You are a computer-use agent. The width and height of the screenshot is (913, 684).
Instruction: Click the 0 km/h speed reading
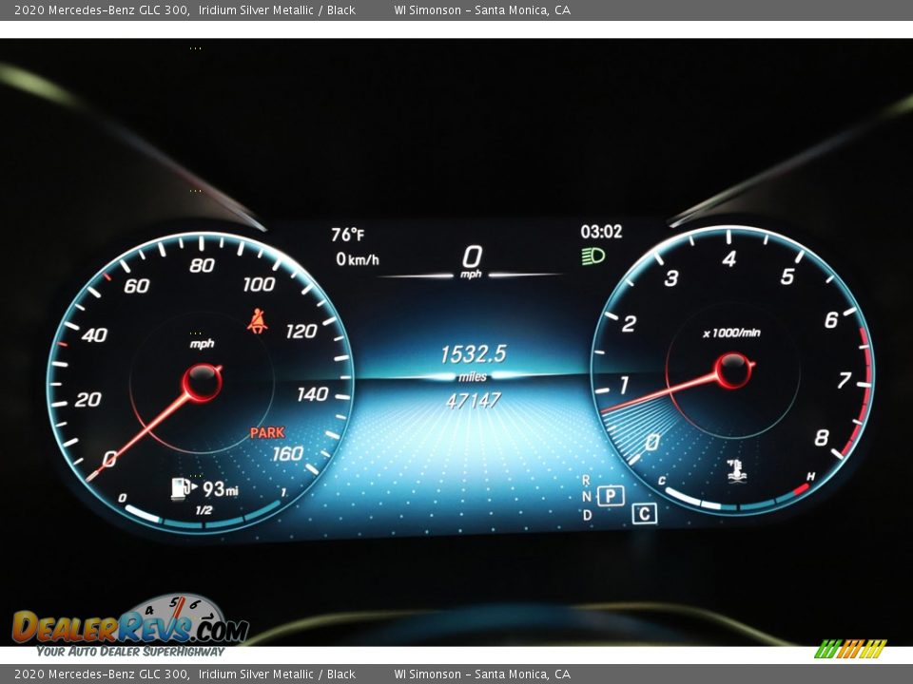point(357,258)
